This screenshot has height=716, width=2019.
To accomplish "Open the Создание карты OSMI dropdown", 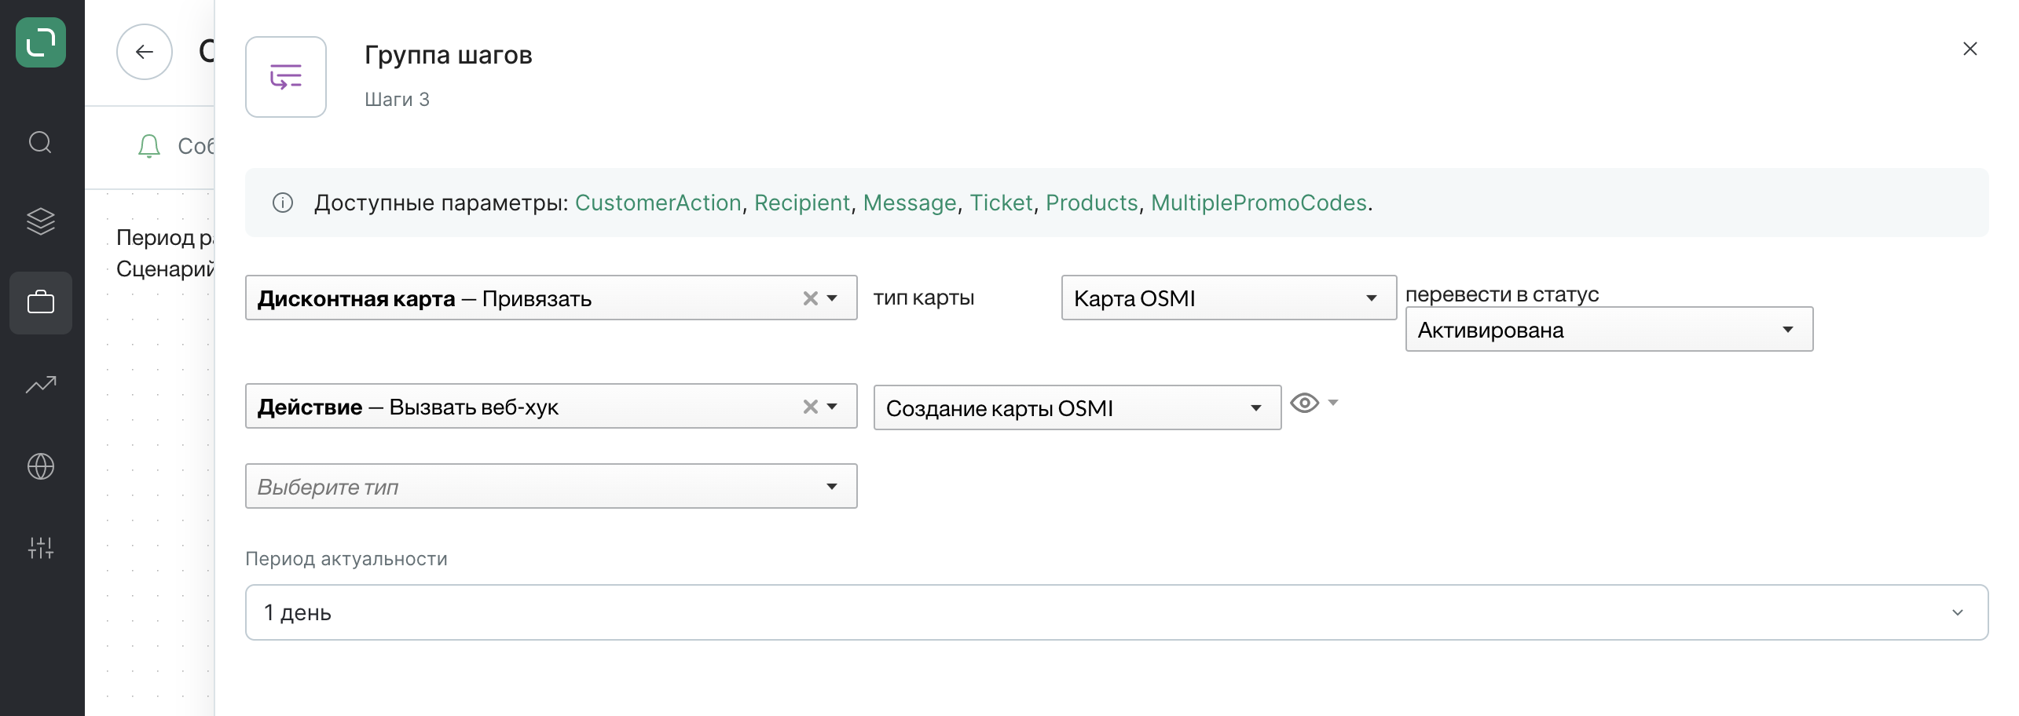I will (1077, 407).
